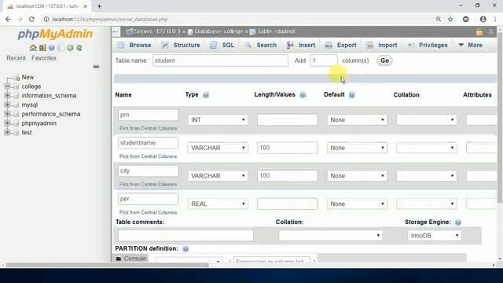Open phpMyAdmin home icon
The width and height of the screenshot is (503, 283).
[x=33, y=48]
